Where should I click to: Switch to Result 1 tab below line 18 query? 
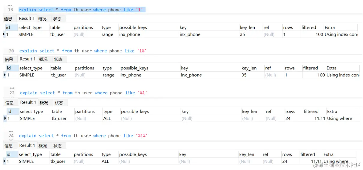27,18
